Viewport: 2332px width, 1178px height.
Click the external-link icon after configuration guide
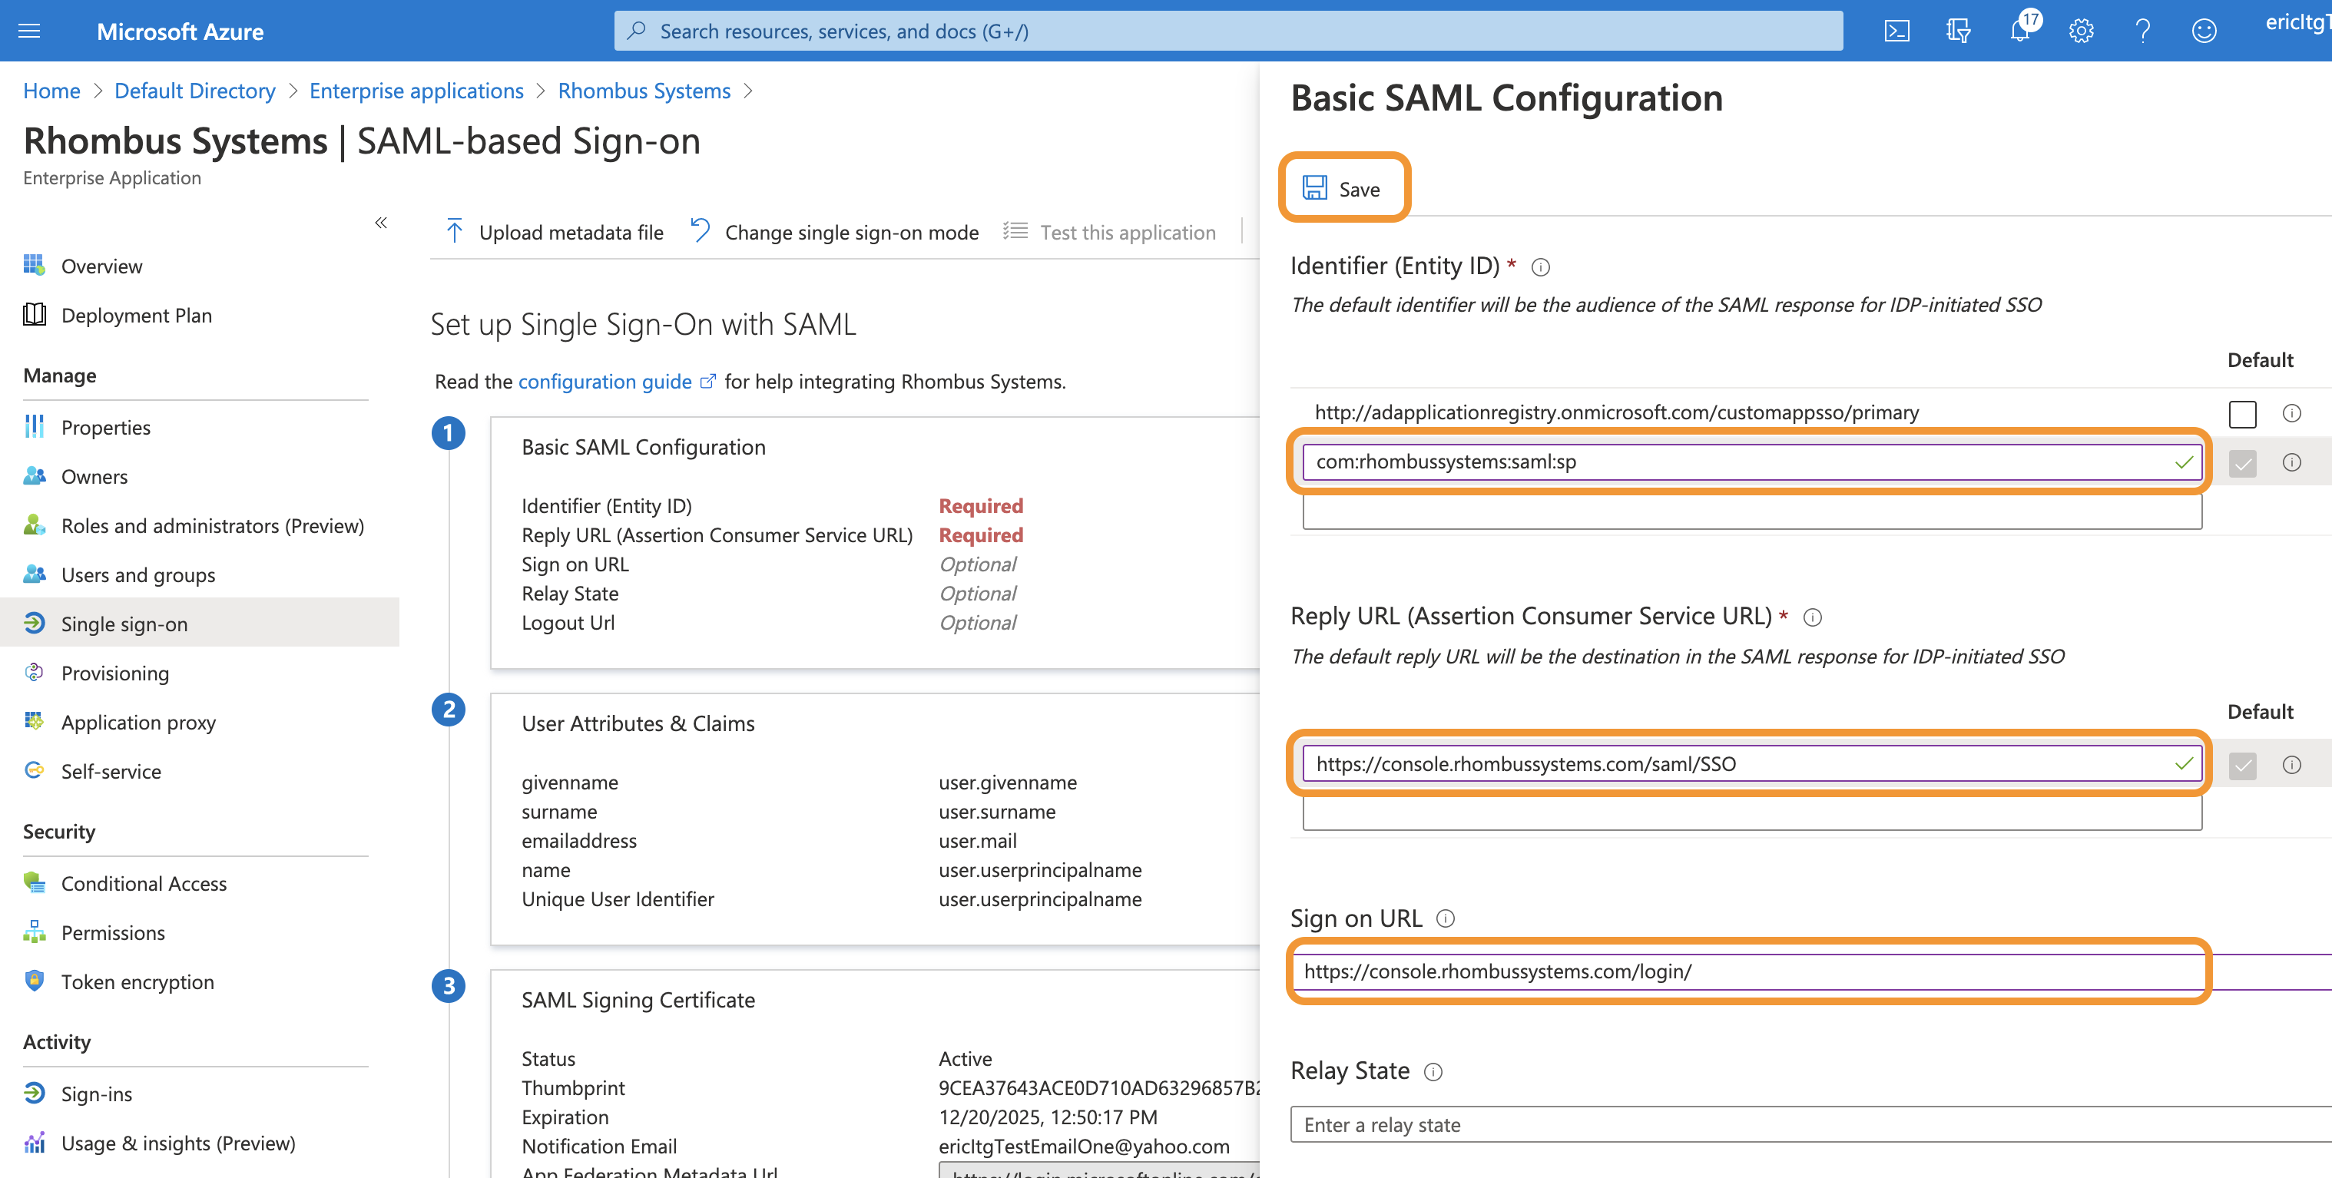[x=708, y=382]
